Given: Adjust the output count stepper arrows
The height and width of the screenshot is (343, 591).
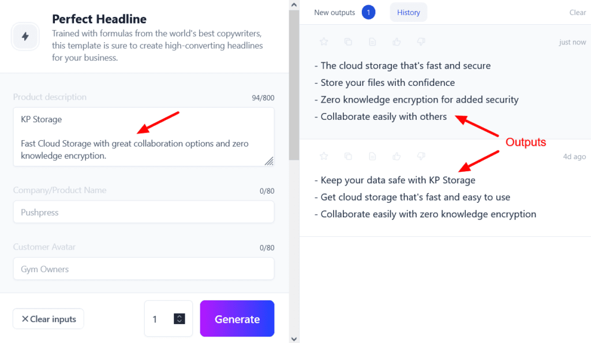Looking at the screenshot, I should (x=179, y=319).
